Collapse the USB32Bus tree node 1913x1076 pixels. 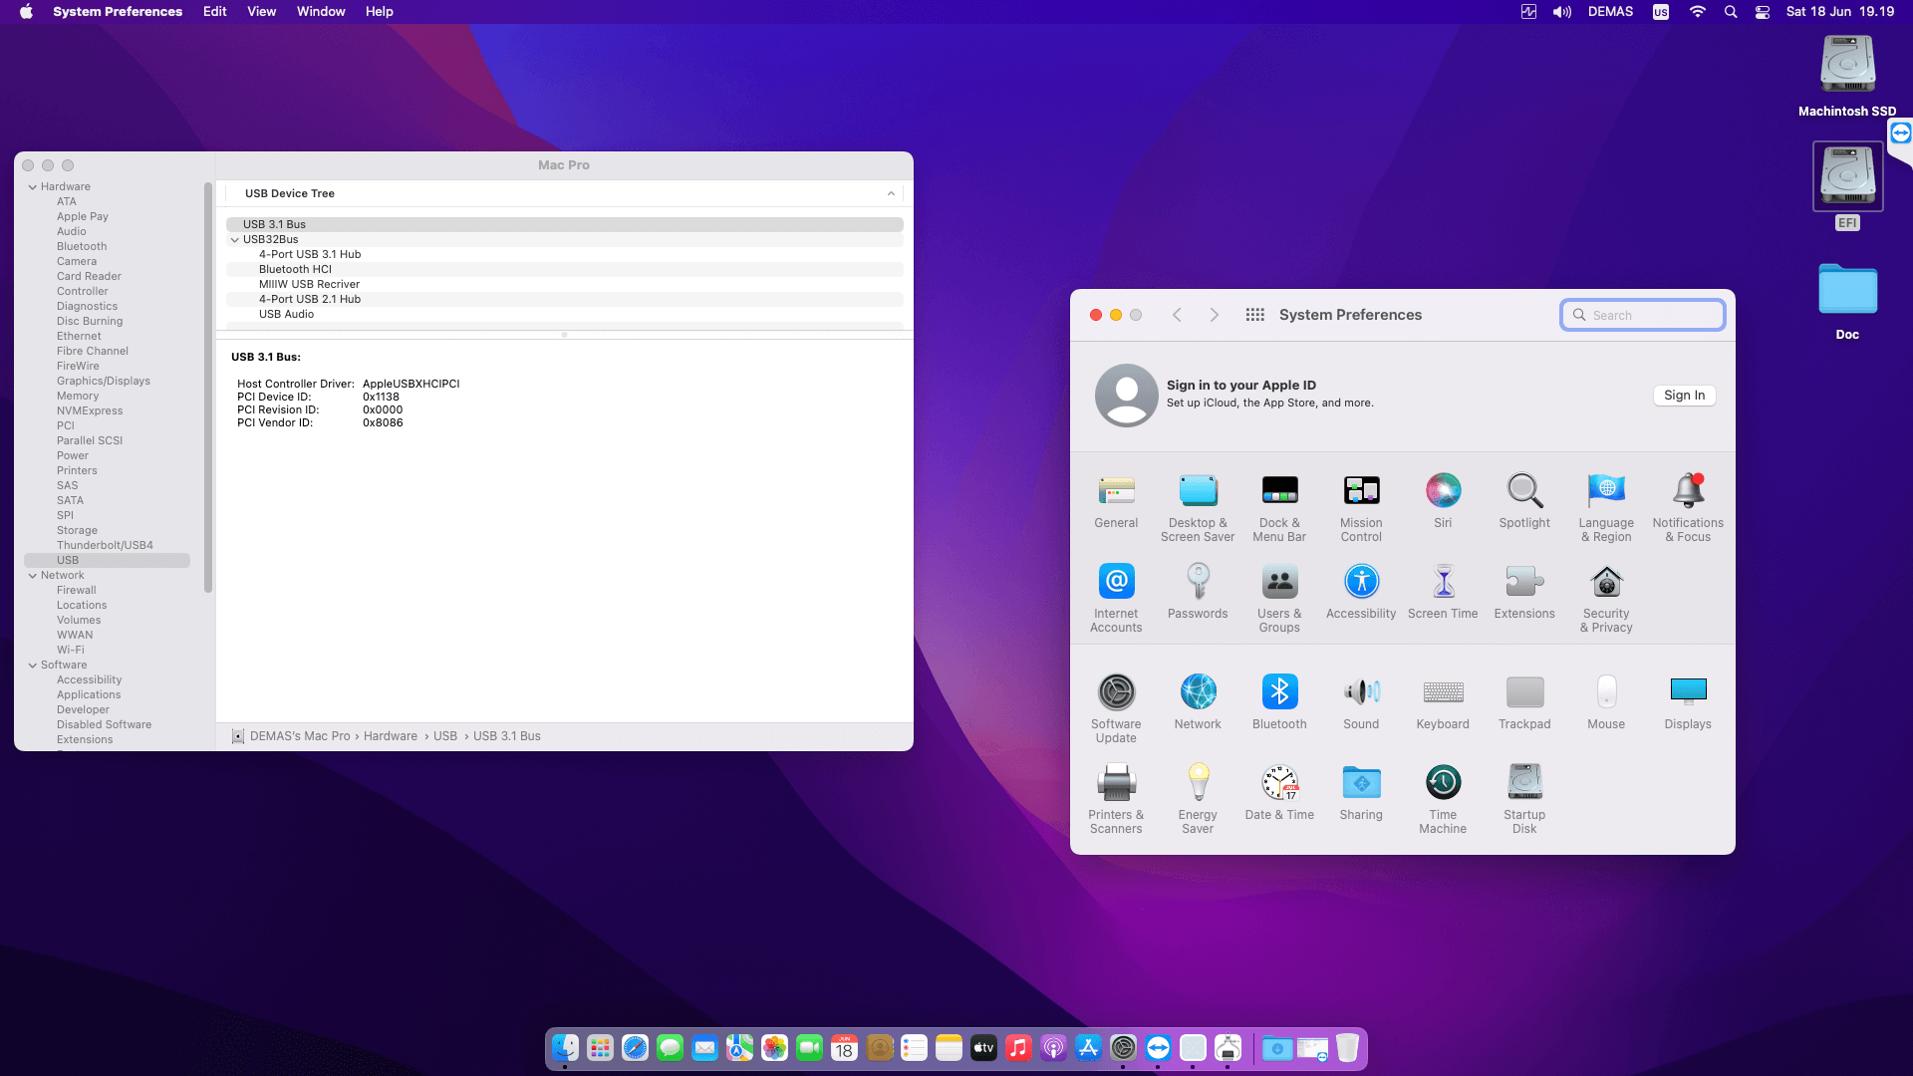[x=235, y=240]
